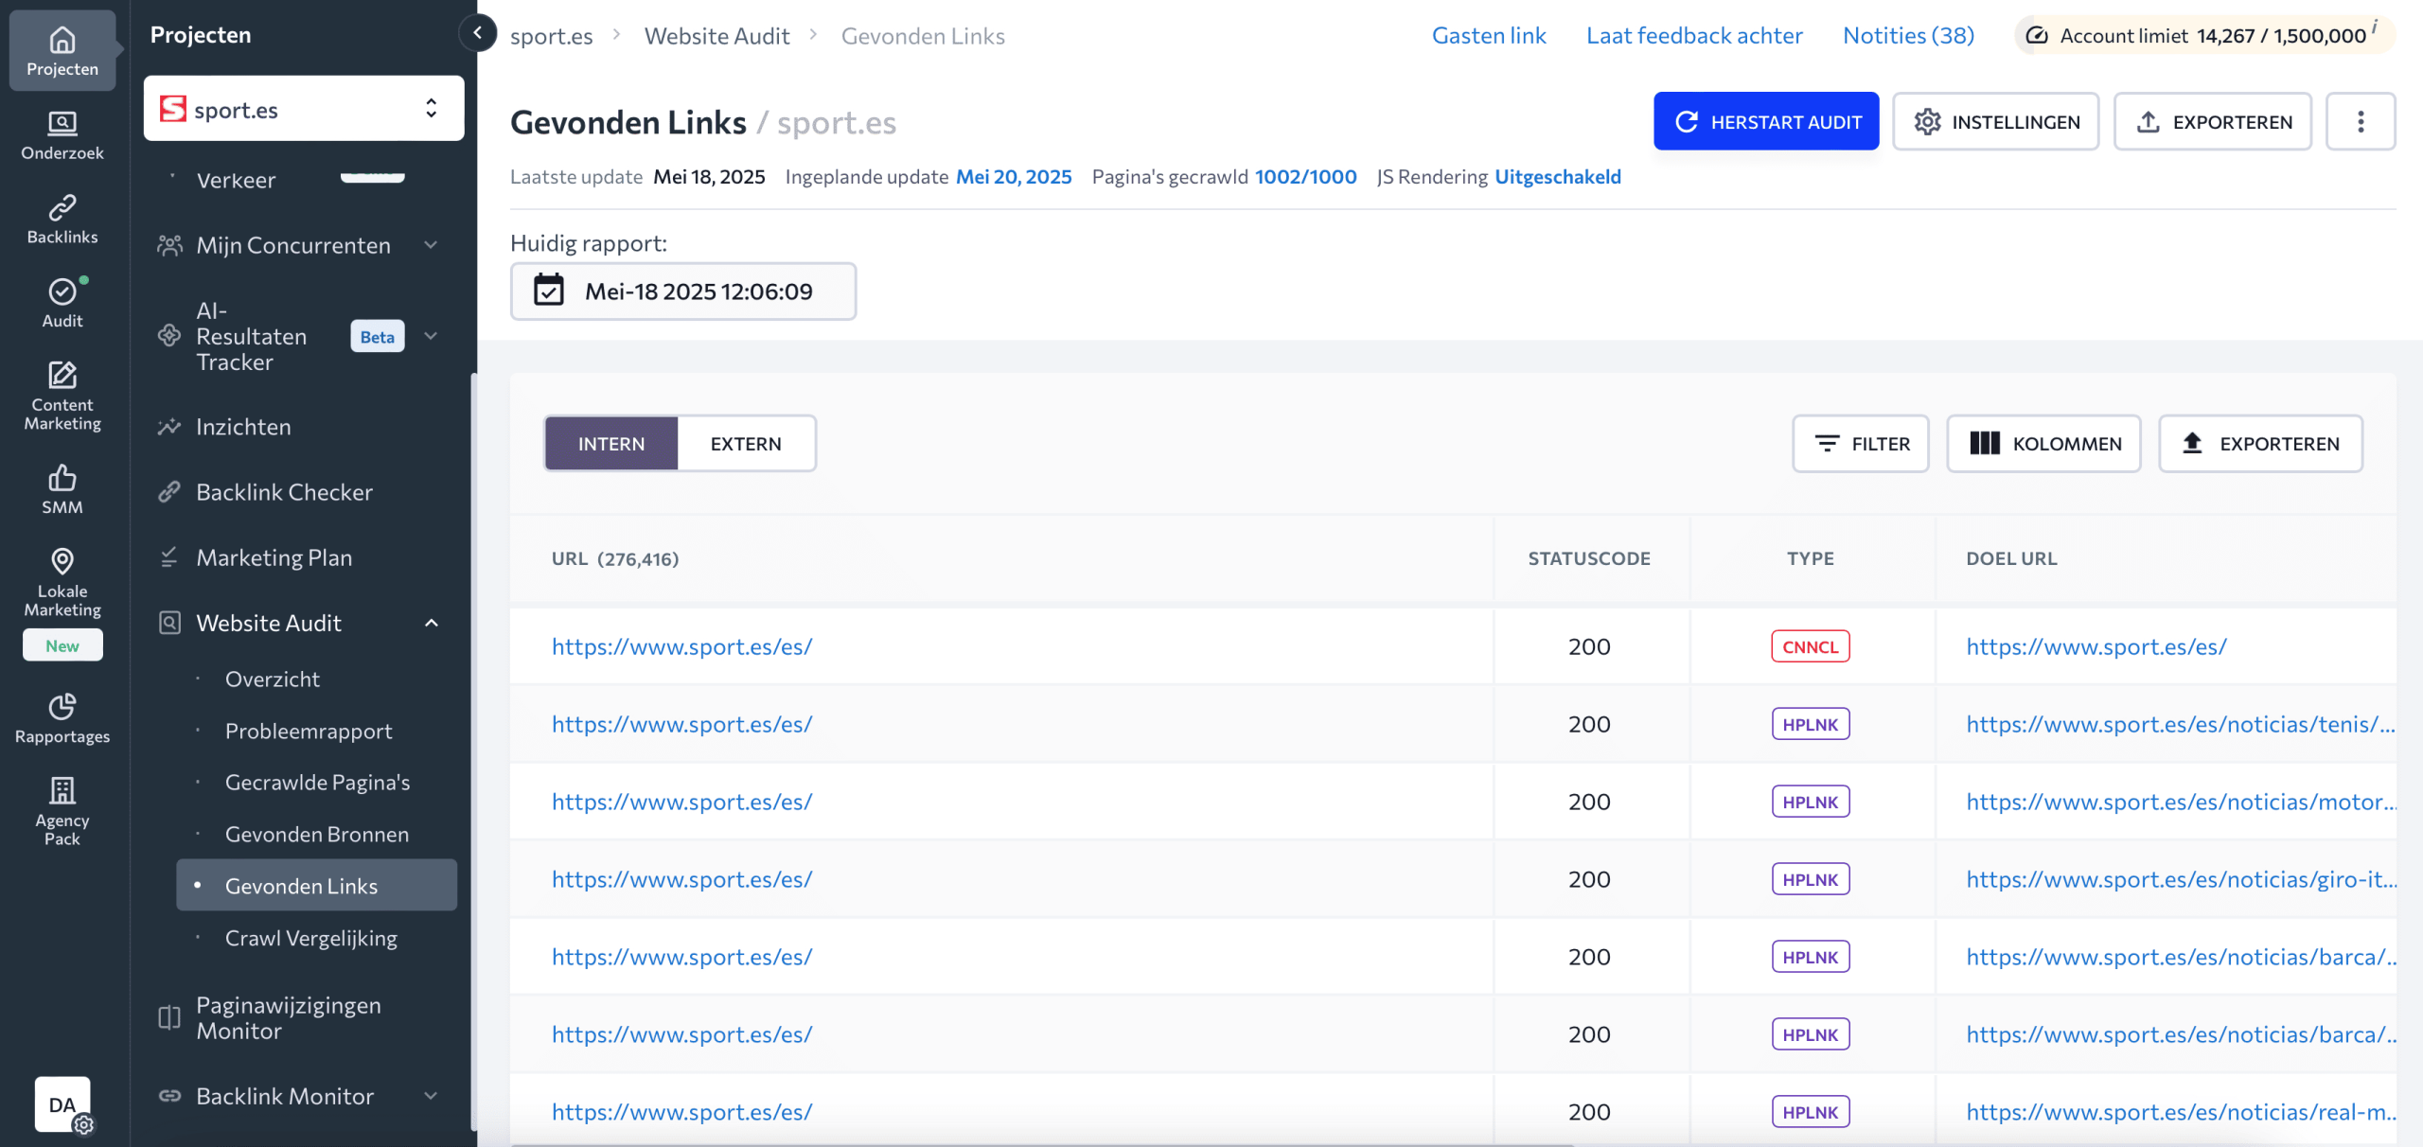Collapse sidebar with the arrow button
The width and height of the screenshot is (2423, 1147).
click(478, 33)
